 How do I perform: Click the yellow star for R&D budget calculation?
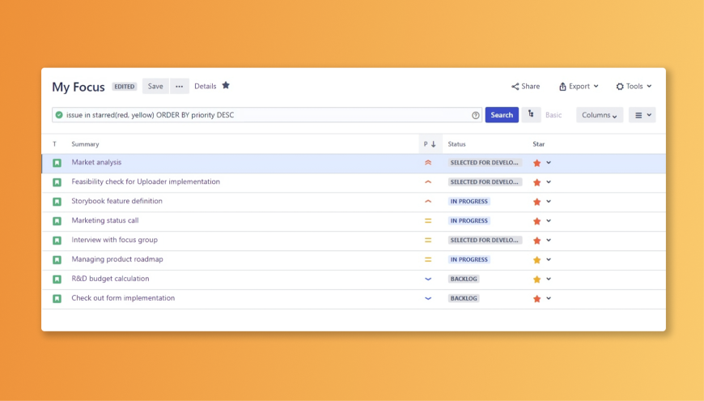(536, 279)
